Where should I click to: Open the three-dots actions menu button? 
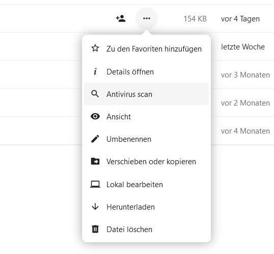(147, 18)
